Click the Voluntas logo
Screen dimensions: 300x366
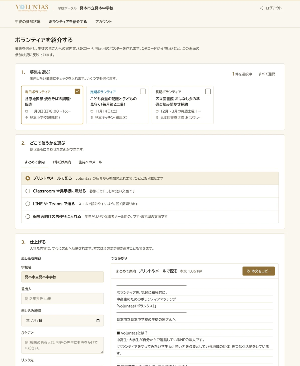32,8
